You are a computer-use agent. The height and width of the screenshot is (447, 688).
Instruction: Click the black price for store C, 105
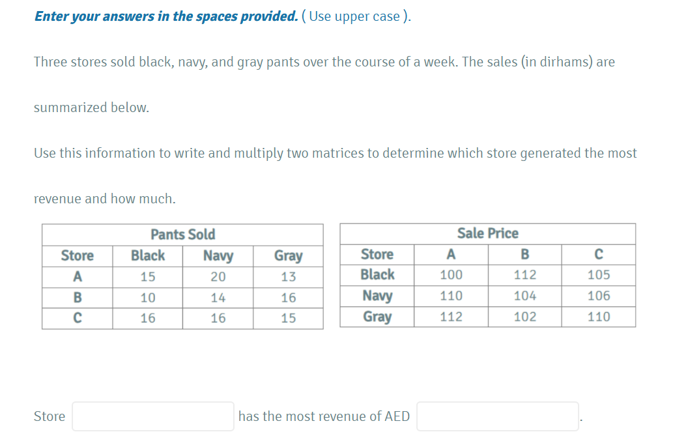[599, 275]
